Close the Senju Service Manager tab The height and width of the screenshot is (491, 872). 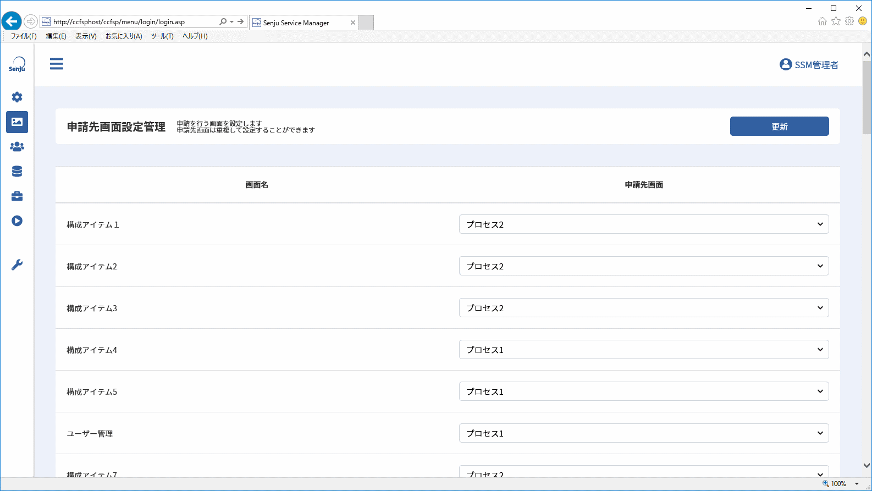click(353, 23)
